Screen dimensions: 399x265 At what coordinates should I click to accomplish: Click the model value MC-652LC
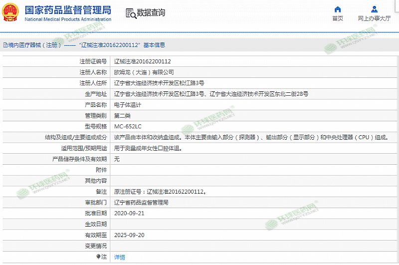[128, 126]
